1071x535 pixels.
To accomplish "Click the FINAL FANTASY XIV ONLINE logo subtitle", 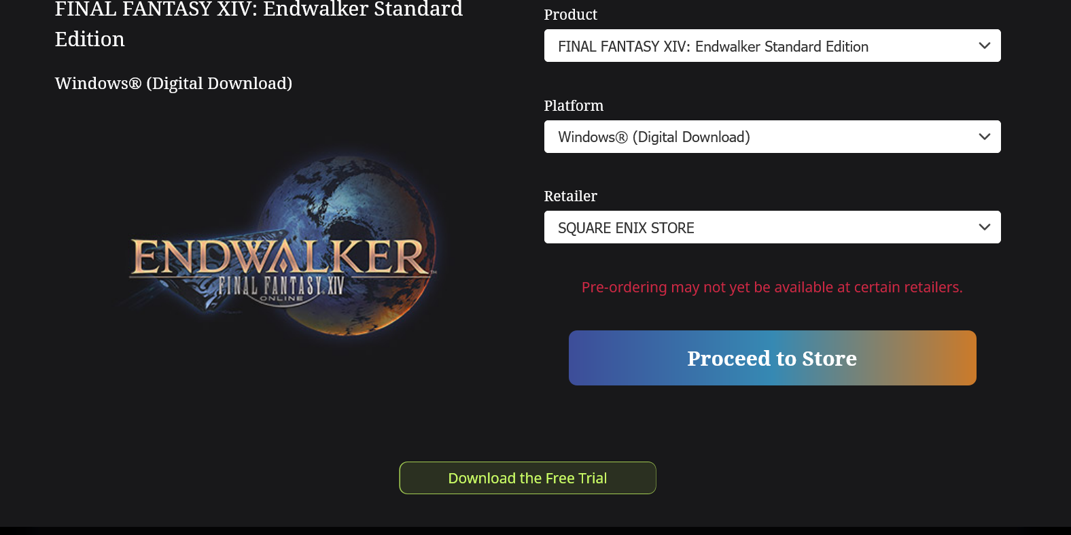I will 281,288.
